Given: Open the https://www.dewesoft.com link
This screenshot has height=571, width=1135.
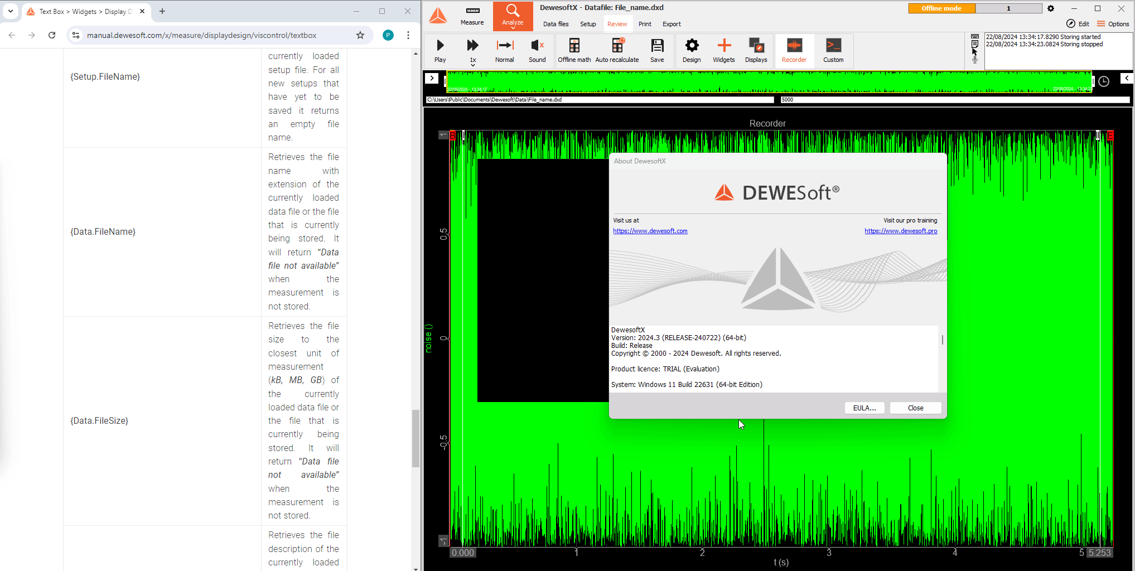Looking at the screenshot, I should pos(650,231).
